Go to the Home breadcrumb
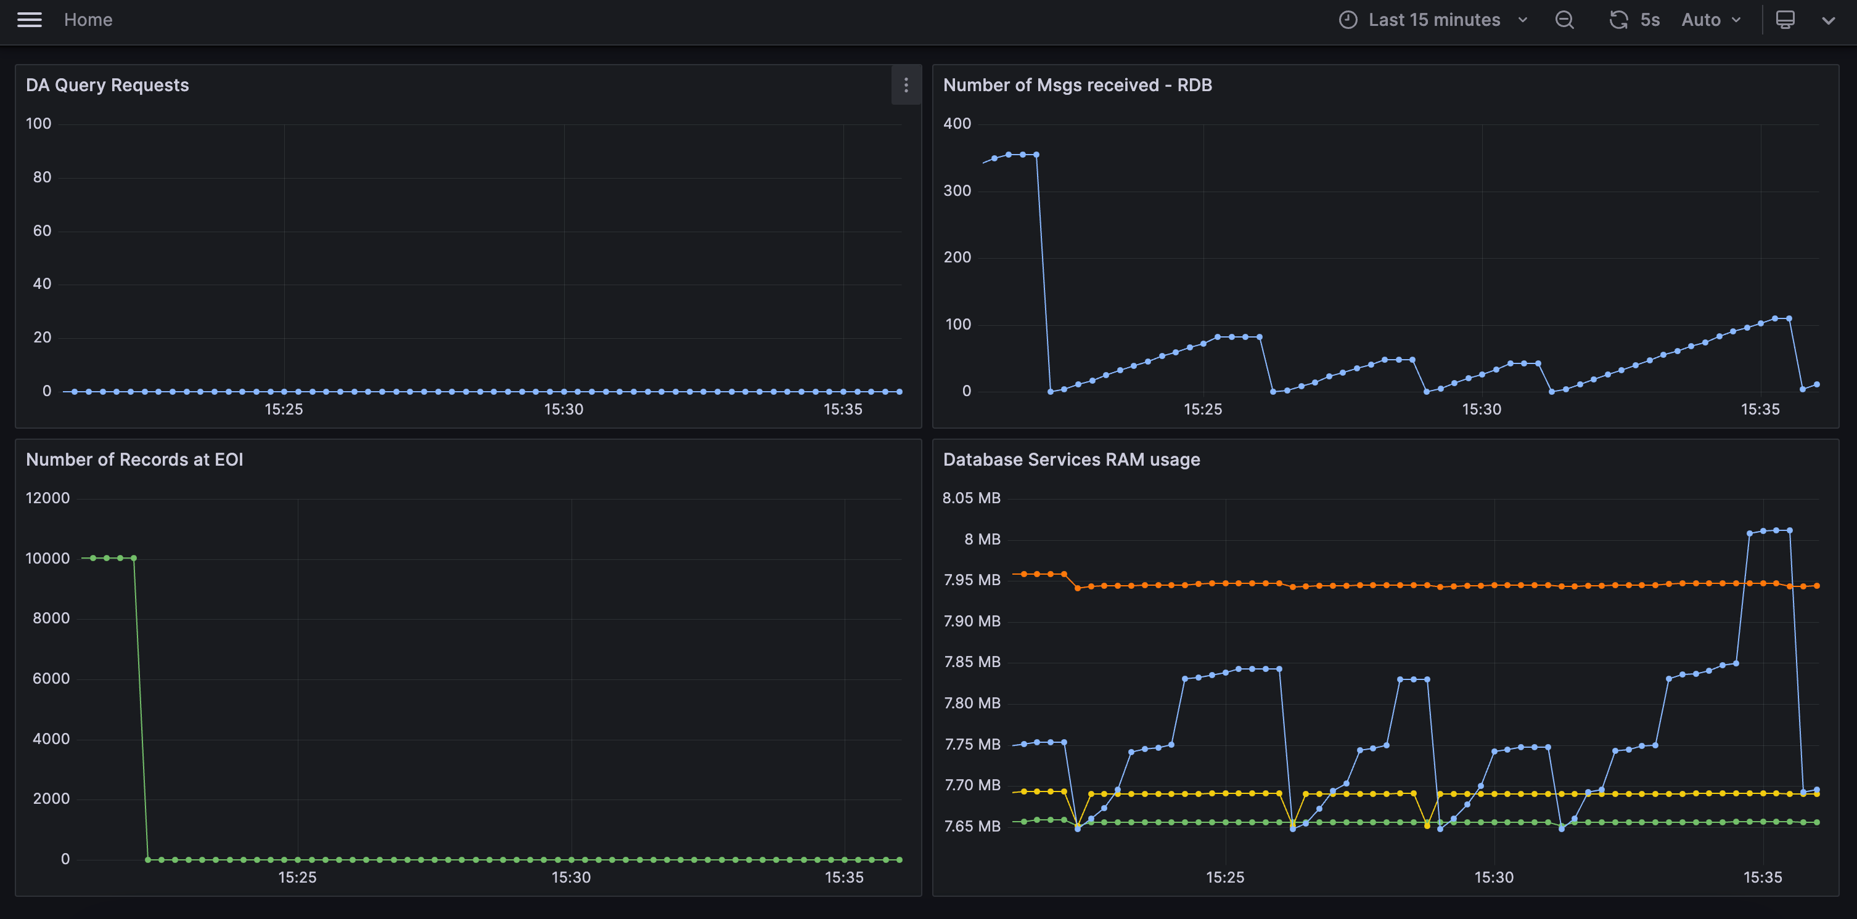1857x919 pixels. tap(88, 20)
